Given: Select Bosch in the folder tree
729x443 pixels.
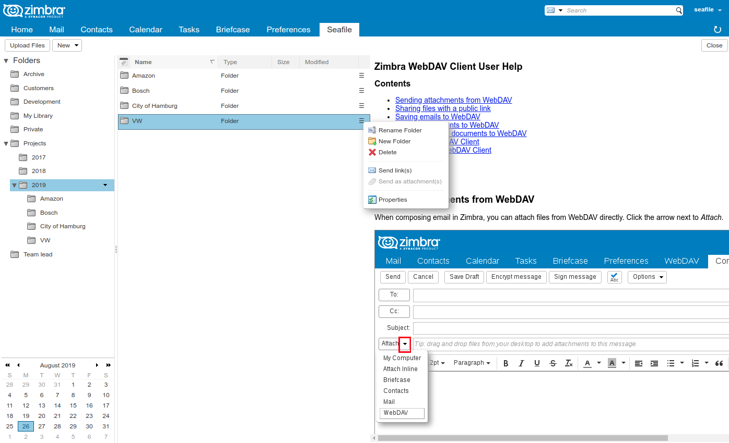Looking at the screenshot, I should [x=49, y=213].
